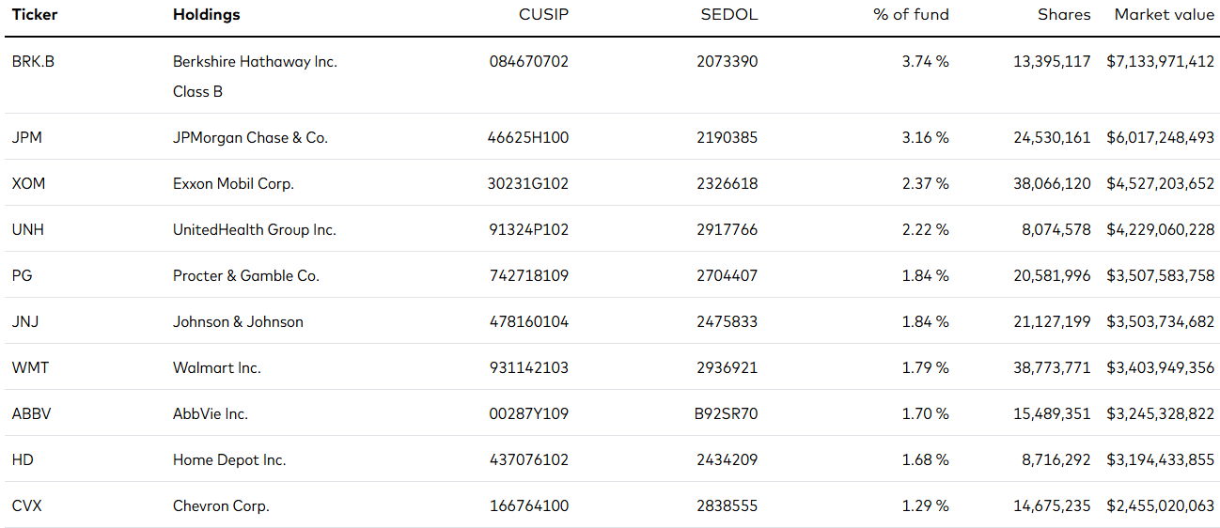Click Procter & Gamble CUSIP 742718109
Viewport: 1220px width, 528px height.
click(528, 276)
